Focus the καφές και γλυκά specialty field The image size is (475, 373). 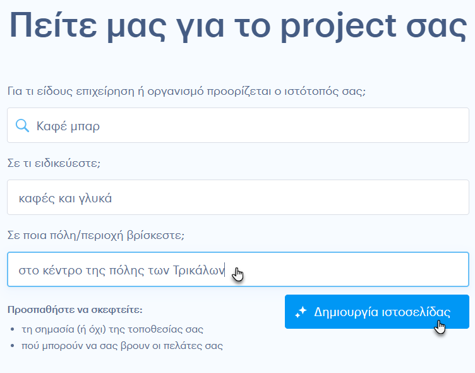238,197
